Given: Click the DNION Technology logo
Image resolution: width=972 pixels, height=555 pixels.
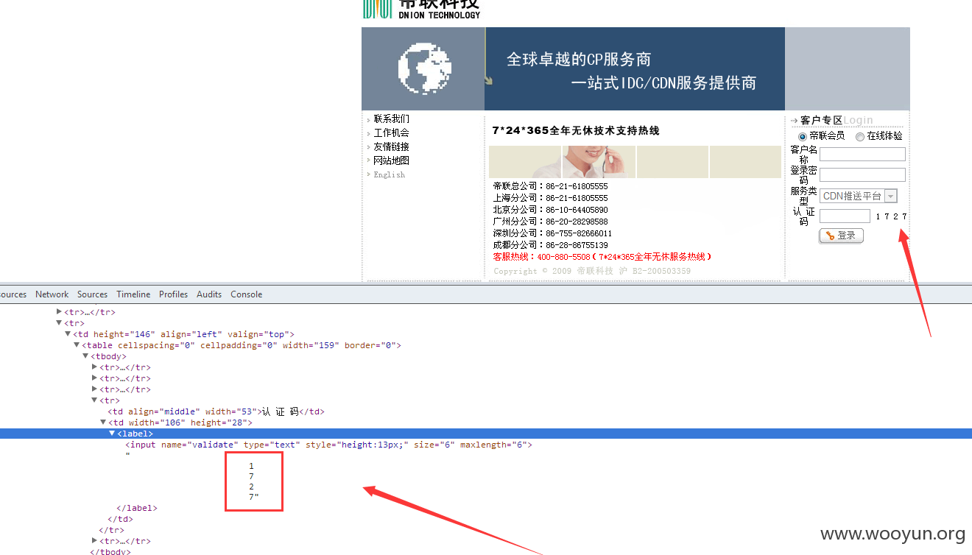Looking at the screenshot, I should [x=421, y=9].
